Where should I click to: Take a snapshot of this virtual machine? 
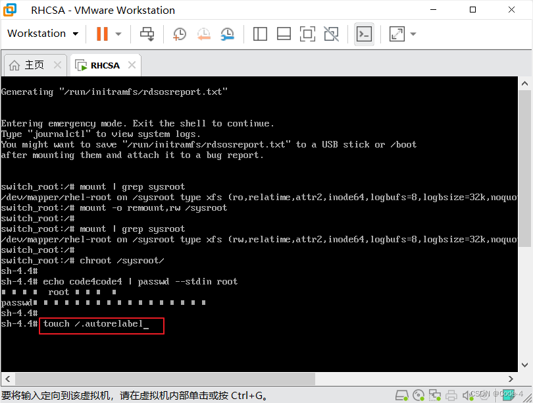pyautogui.click(x=180, y=34)
